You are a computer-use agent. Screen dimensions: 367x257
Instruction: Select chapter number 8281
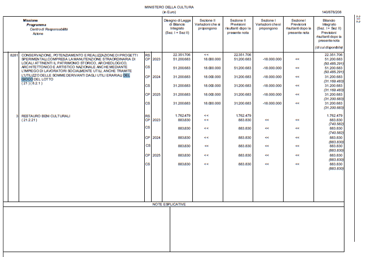(14, 55)
